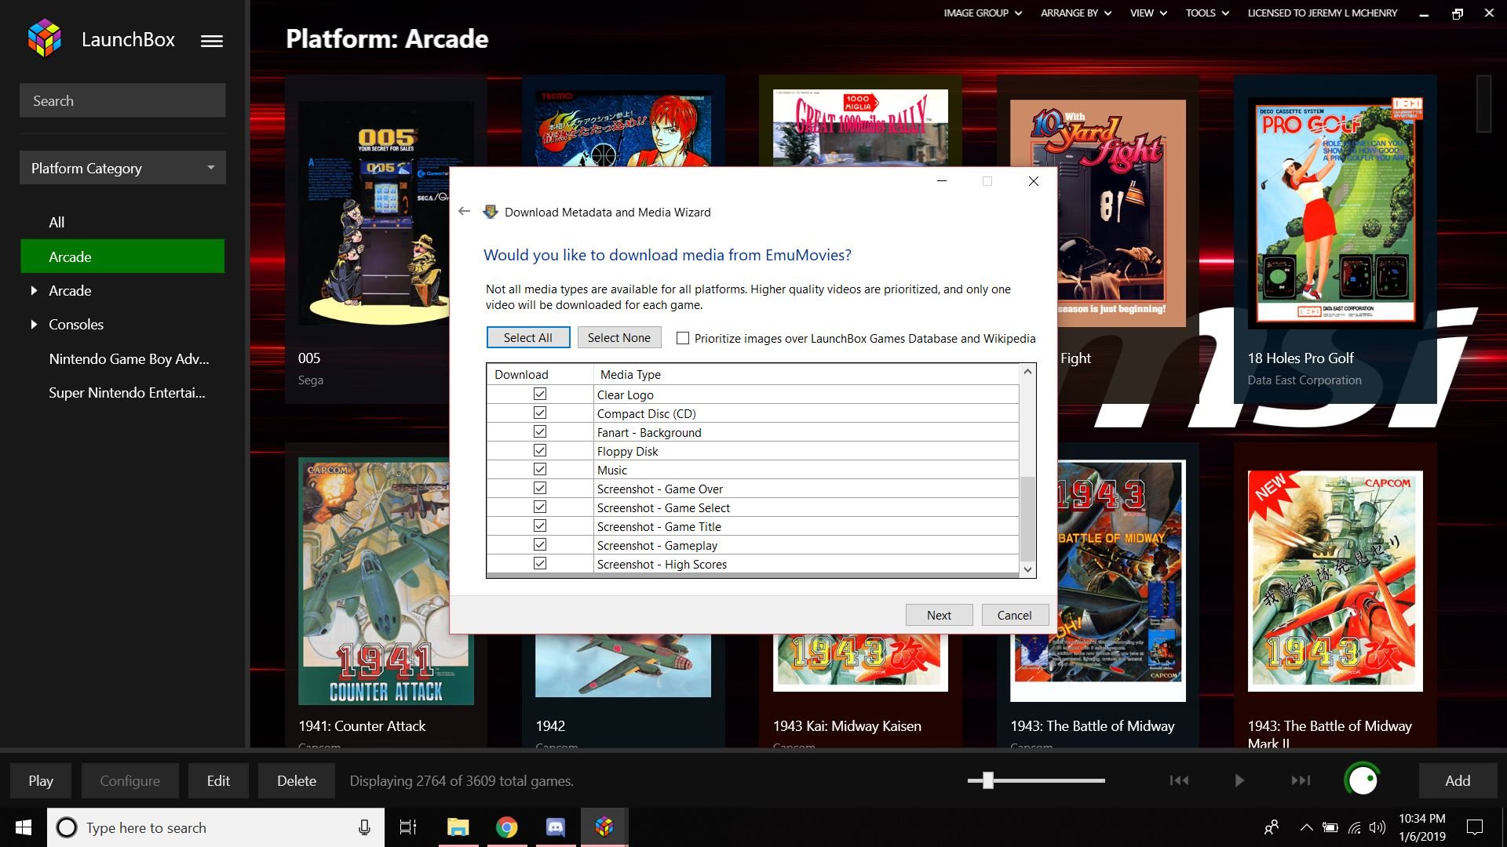Skip to next track control
This screenshot has width=1507, height=847.
point(1301,780)
